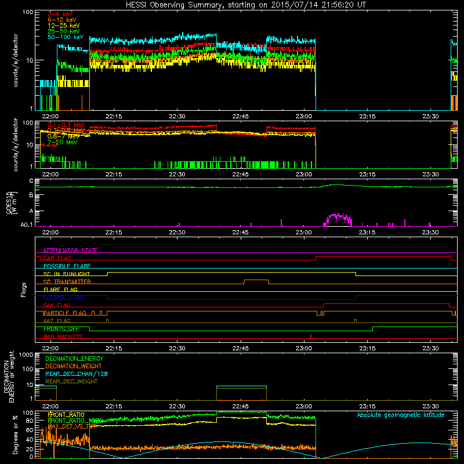Click the 1000 tick label on decimation axis
464x464 pixels.
tap(26, 355)
